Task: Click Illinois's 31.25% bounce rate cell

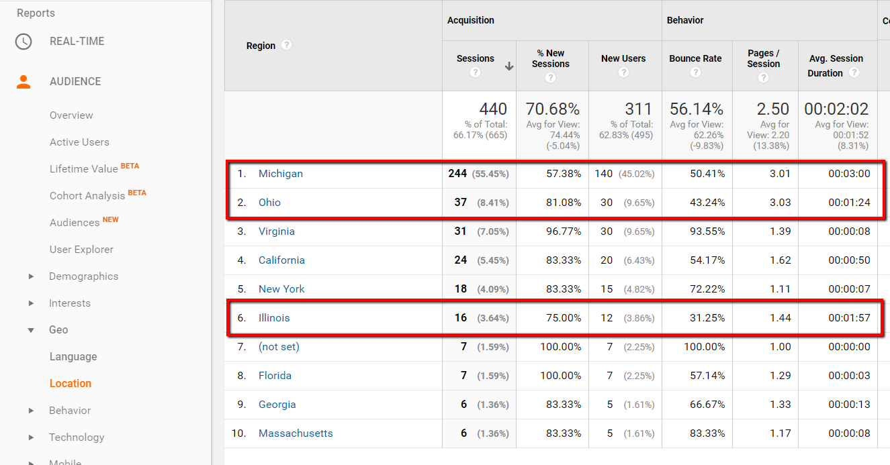Action: tap(707, 318)
